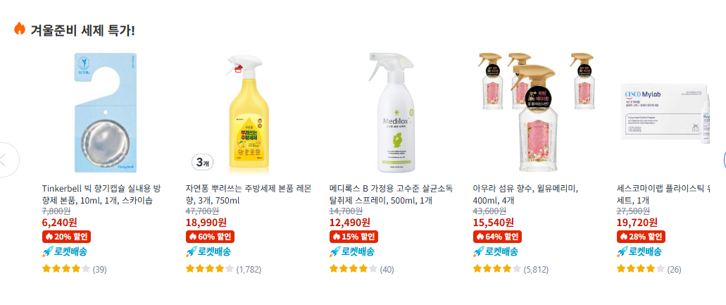Click the 12,490원 price of Medilox

[x=349, y=223]
